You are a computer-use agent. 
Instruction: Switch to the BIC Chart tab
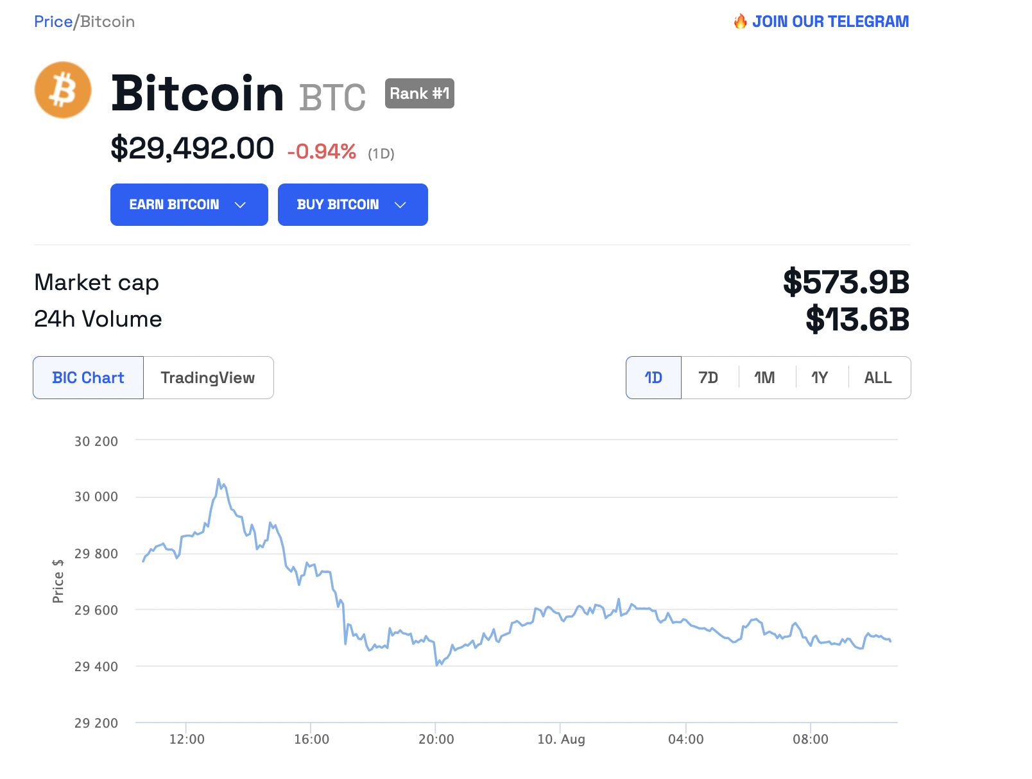click(x=89, y=378)
